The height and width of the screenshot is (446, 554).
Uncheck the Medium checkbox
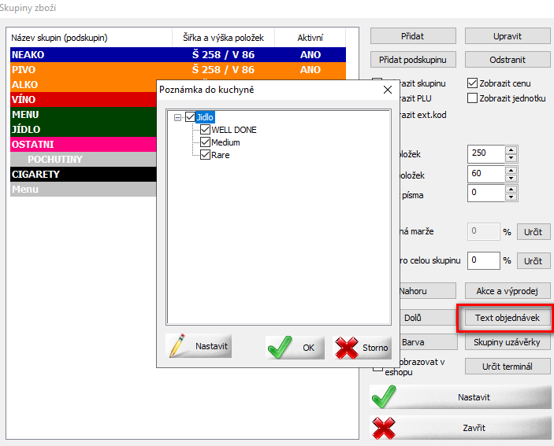[x=206, y=142]
